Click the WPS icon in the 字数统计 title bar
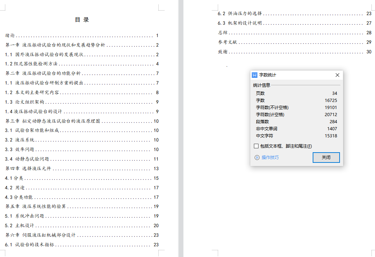 255,75
